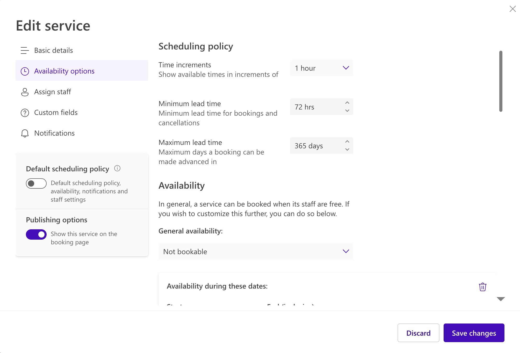520x353 pixels.
Task: Click the clock icon beside Availability options
Action: coord(25,71)
